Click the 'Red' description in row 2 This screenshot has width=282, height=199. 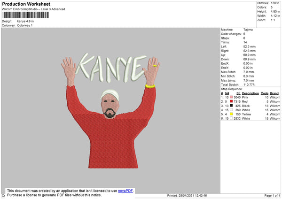[x=244, y=101]
